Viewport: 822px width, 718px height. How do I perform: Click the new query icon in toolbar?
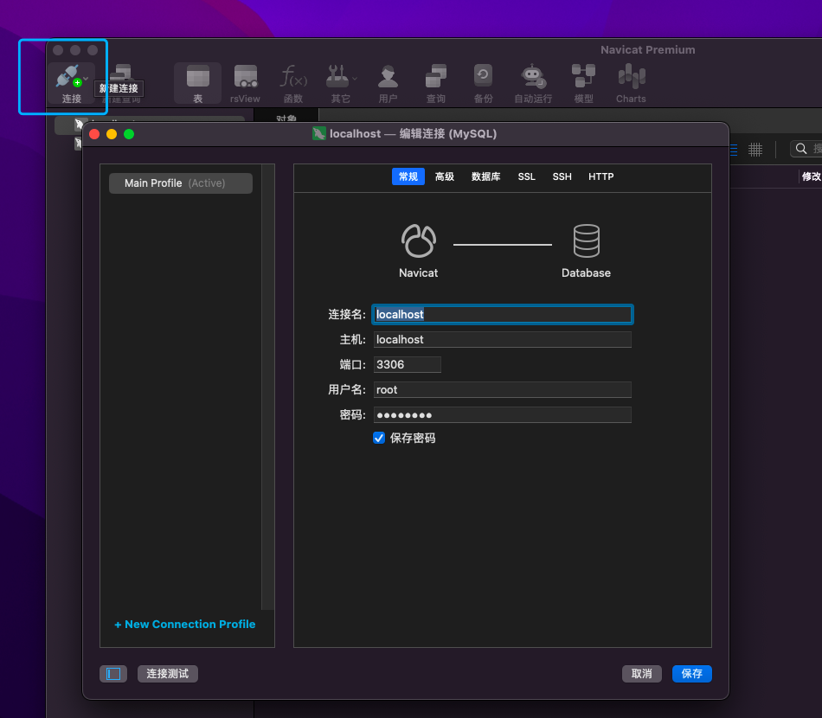pyautogui.click(x=123, y=73)
